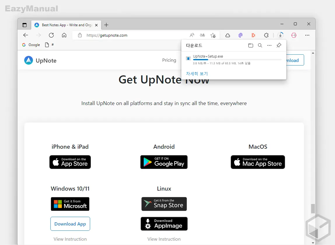This screenshot has width=335, height=245.
Task: Click the UpNote logo
Action: coord(29,60)
